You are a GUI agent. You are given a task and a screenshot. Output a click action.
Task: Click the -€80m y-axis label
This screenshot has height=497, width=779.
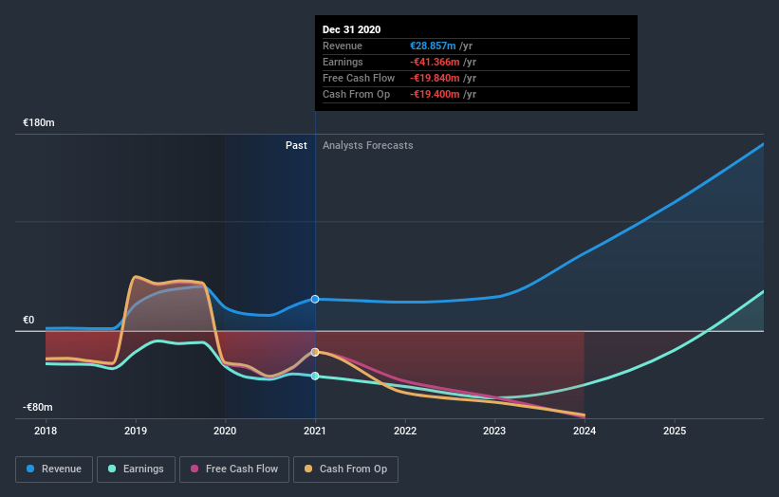pyautogui.click(x=37, y=407)
